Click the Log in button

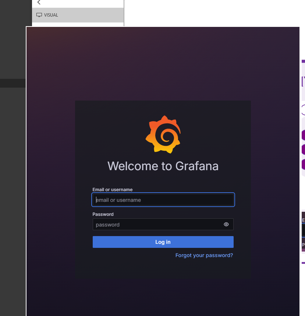(163, 242)
